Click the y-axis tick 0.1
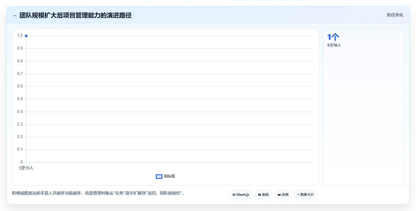 click(x=20, y=150)
